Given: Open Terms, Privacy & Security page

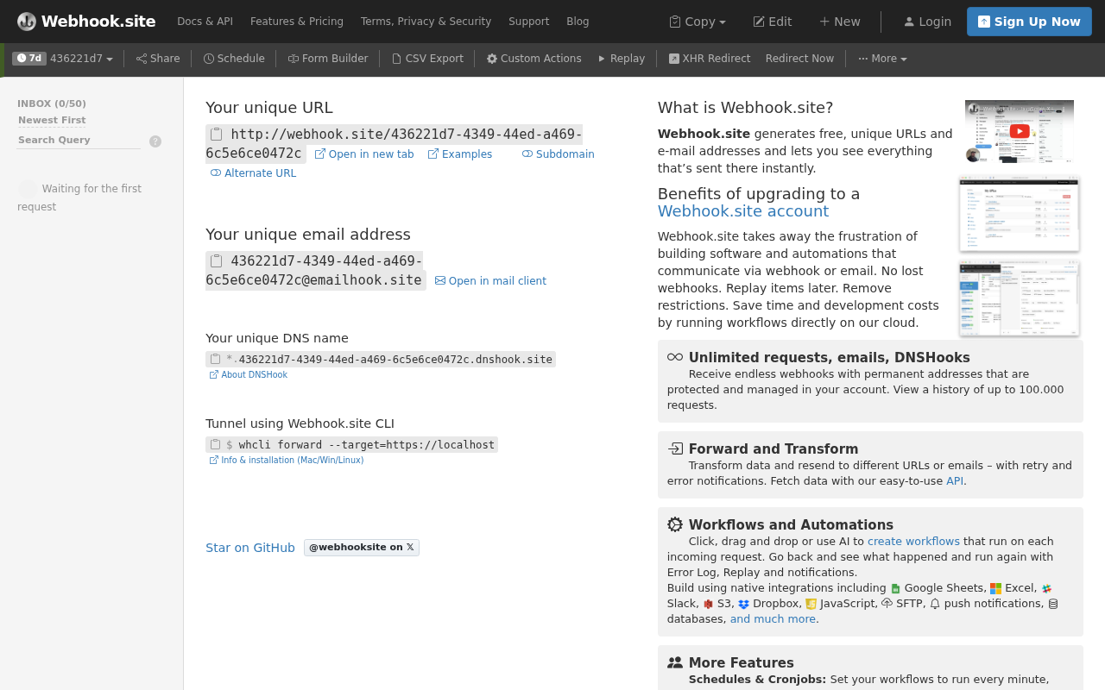Looking at the screenshot, I should point(426,22).
